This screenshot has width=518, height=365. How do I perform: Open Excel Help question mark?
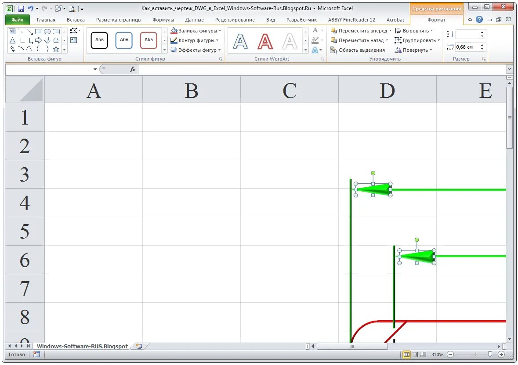pyautogui.click(x=479, y=20)
